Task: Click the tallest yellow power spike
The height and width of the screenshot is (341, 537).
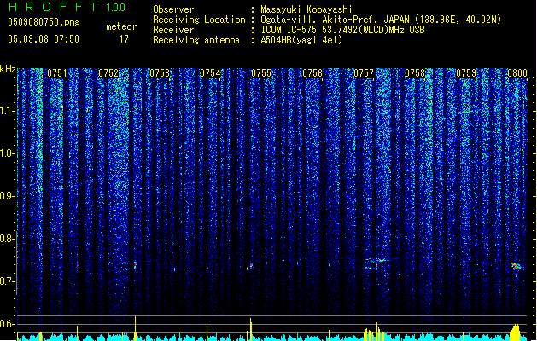Action: pos(135,328)
